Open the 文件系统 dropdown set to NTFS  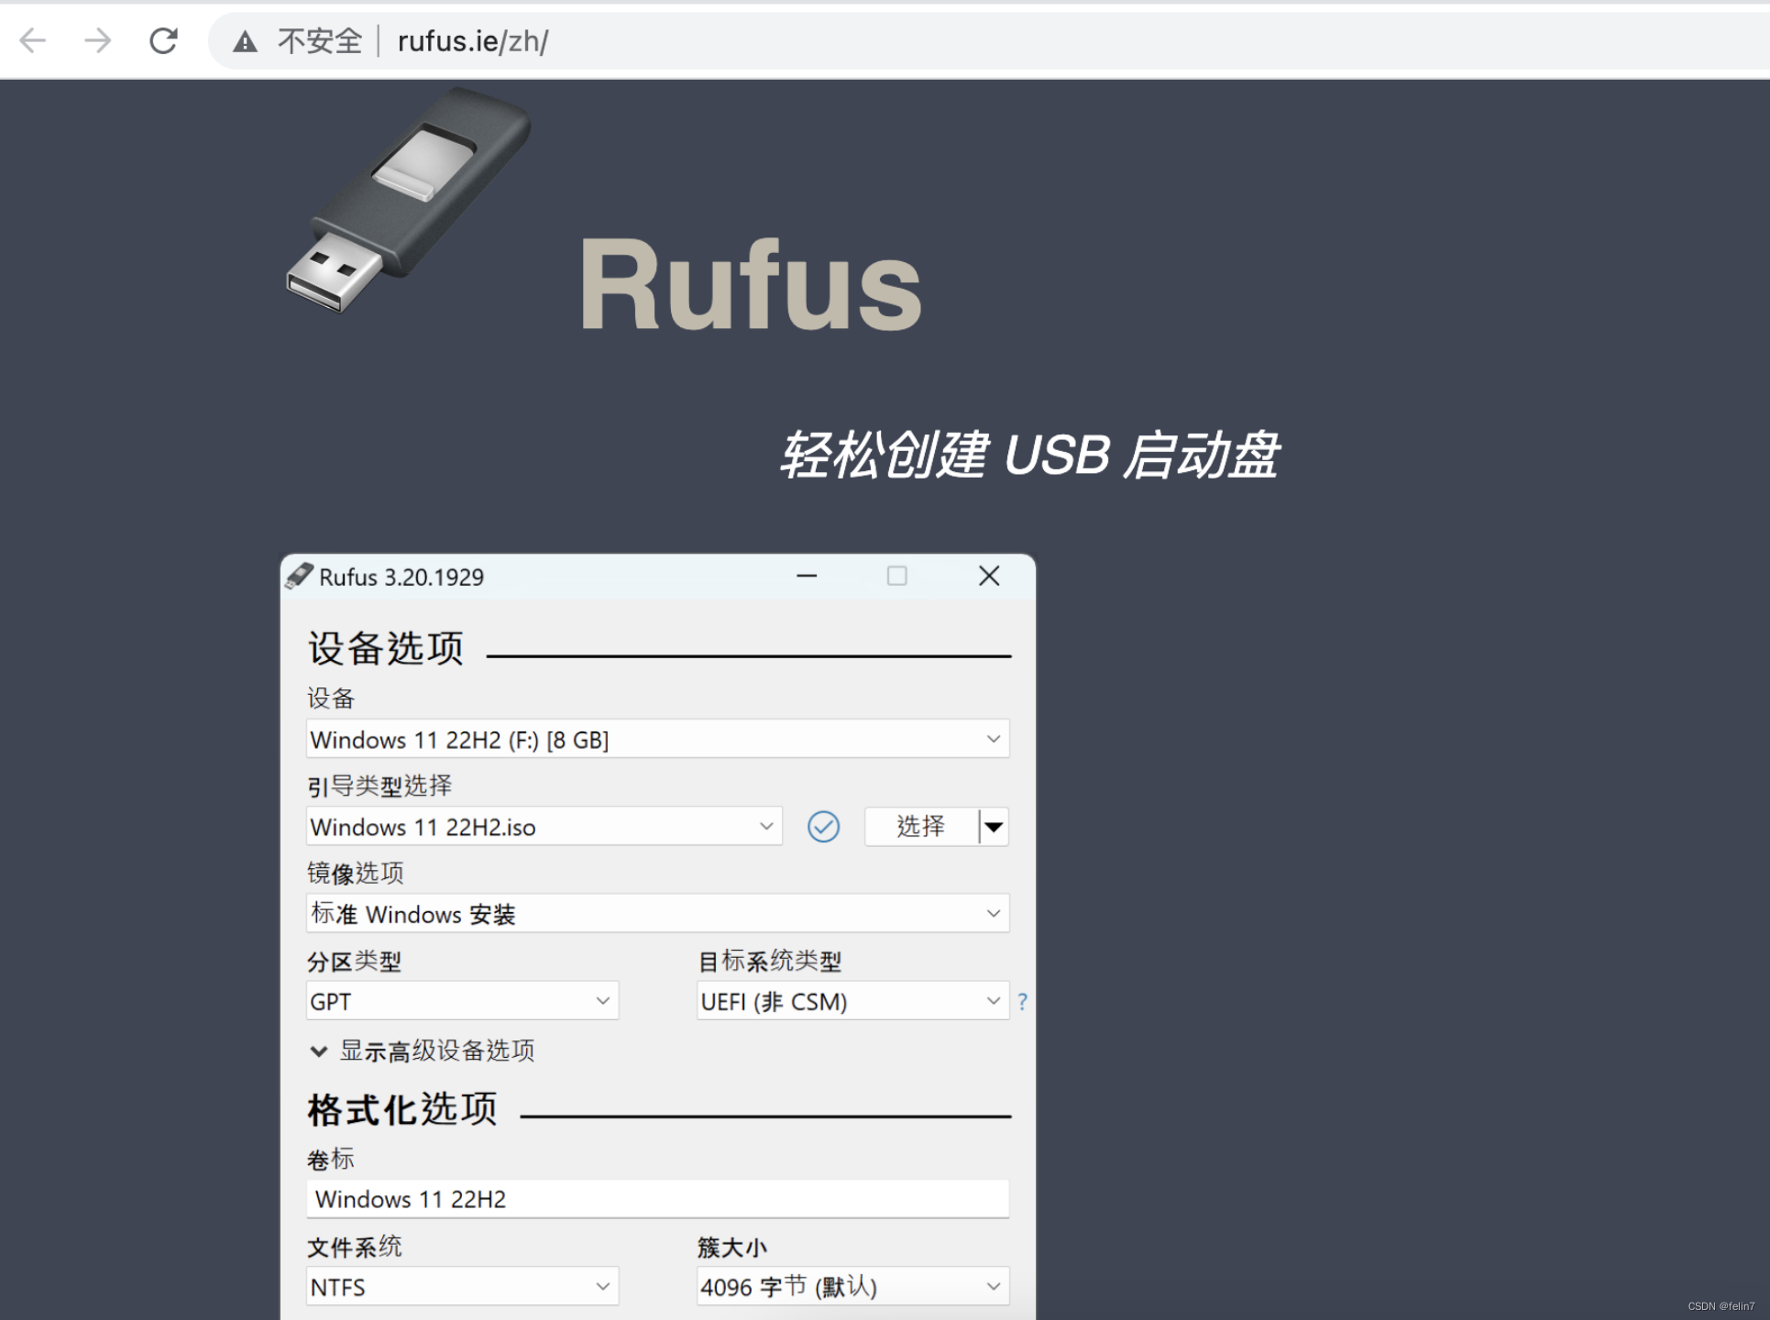[x=462, y=1286]
